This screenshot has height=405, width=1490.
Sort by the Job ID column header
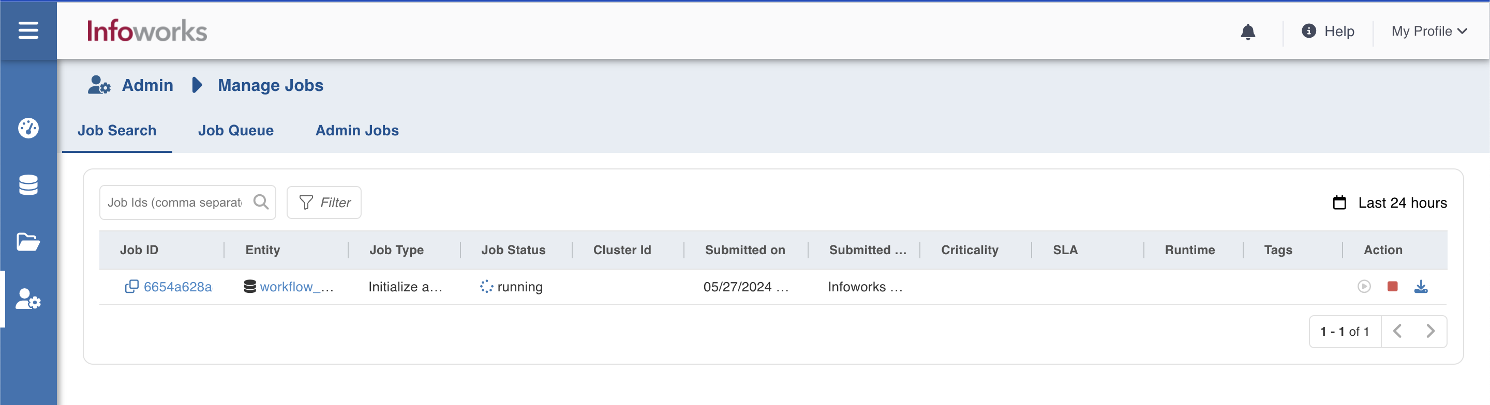[x=139, y=250]
